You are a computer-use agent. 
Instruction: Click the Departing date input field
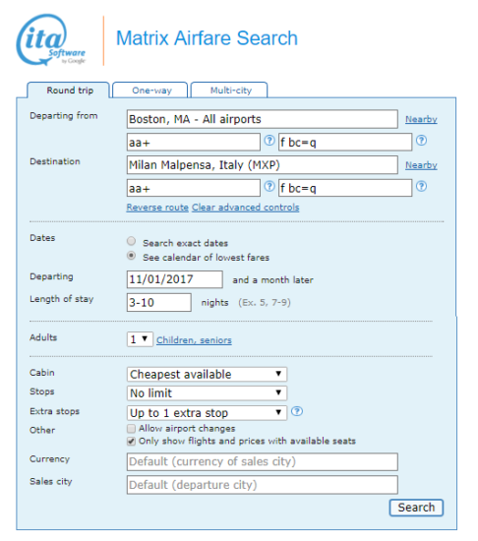tap(174, 279)
